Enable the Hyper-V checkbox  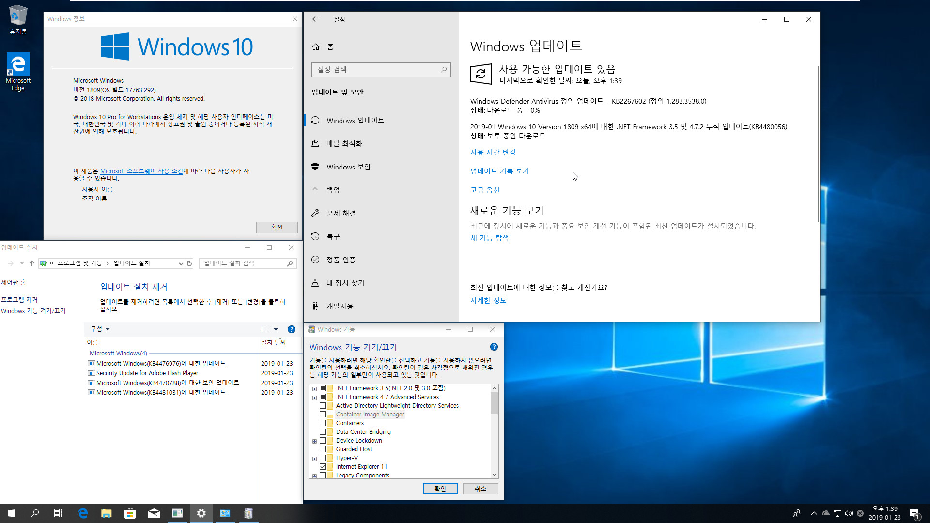(x=323, y=458)
